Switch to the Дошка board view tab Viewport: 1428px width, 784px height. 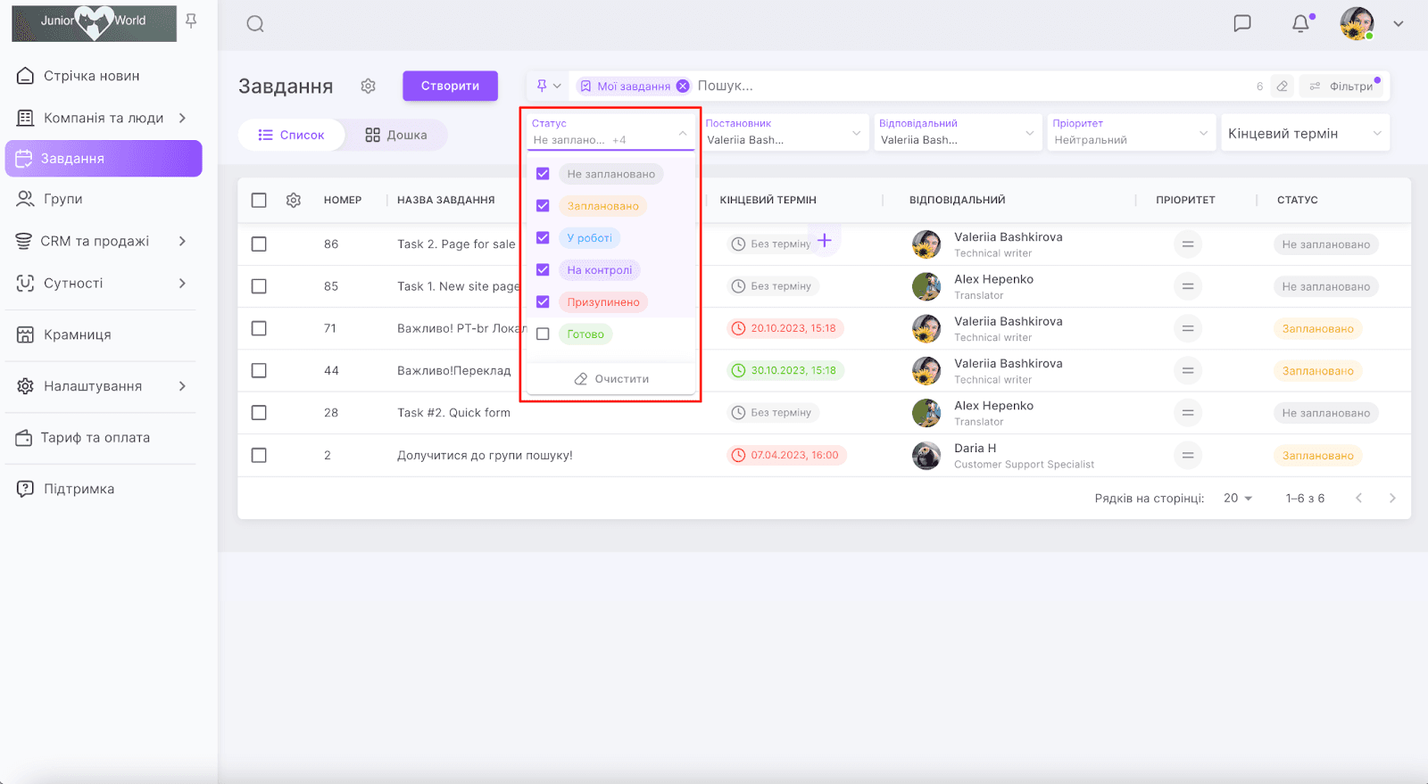pyautogui.click(x=396, y=136)
